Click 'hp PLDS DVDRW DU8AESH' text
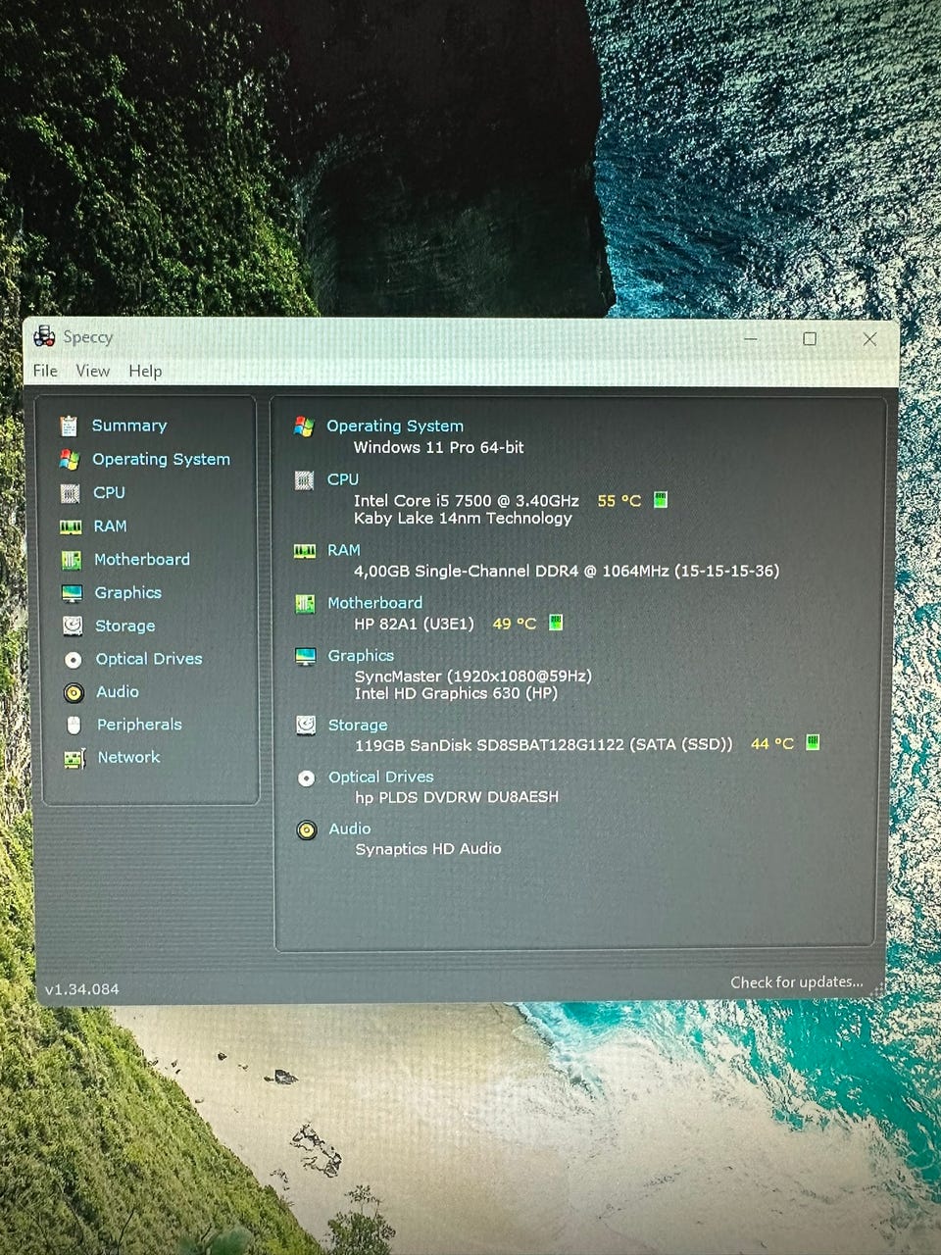This screenshot has height=1255, width=941. click(x=457, y=797)
